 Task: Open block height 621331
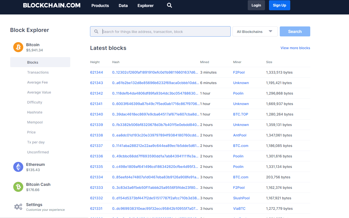point(96,209)
